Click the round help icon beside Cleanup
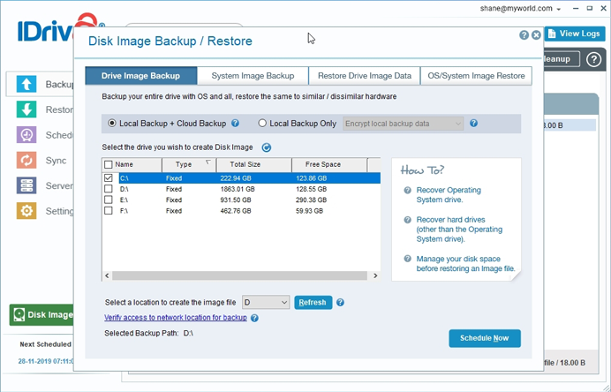Image resolution: width=611 pixels, height=392 pixels. [x=593, y=59]
